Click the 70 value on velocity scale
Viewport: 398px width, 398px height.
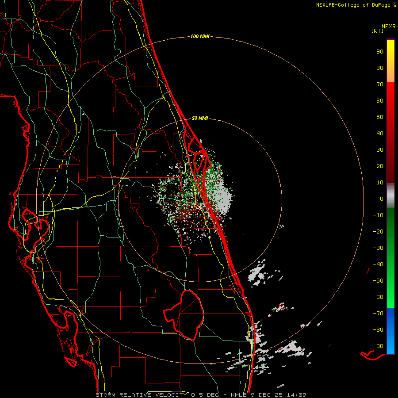coord(380,84)
